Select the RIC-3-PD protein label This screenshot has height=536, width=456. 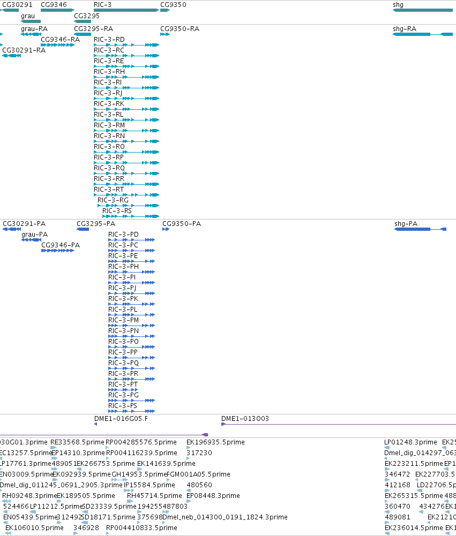123,235
